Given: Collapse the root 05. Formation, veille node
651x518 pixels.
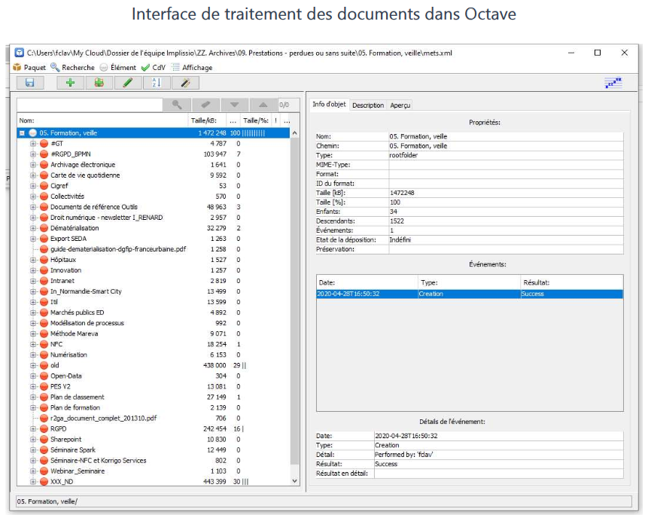Looking at the screenshot, I should point(22,133).
